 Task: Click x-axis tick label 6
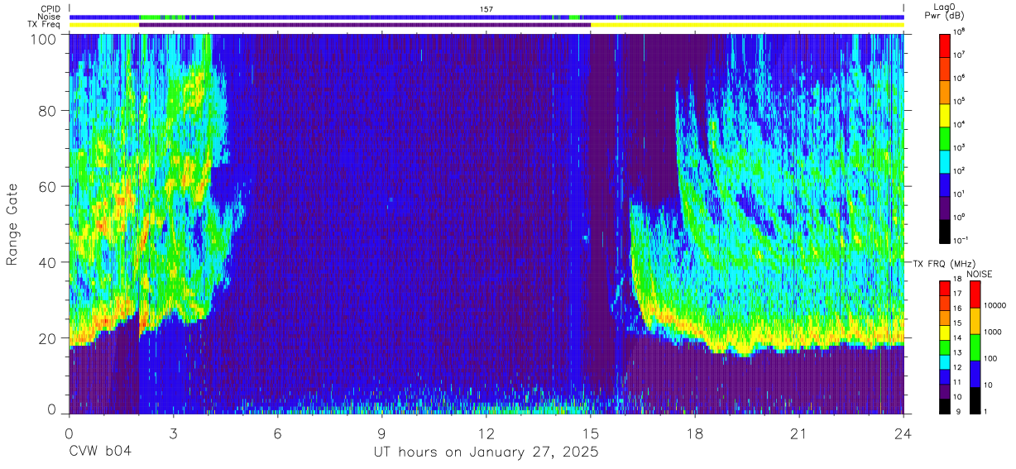(278, 433)
